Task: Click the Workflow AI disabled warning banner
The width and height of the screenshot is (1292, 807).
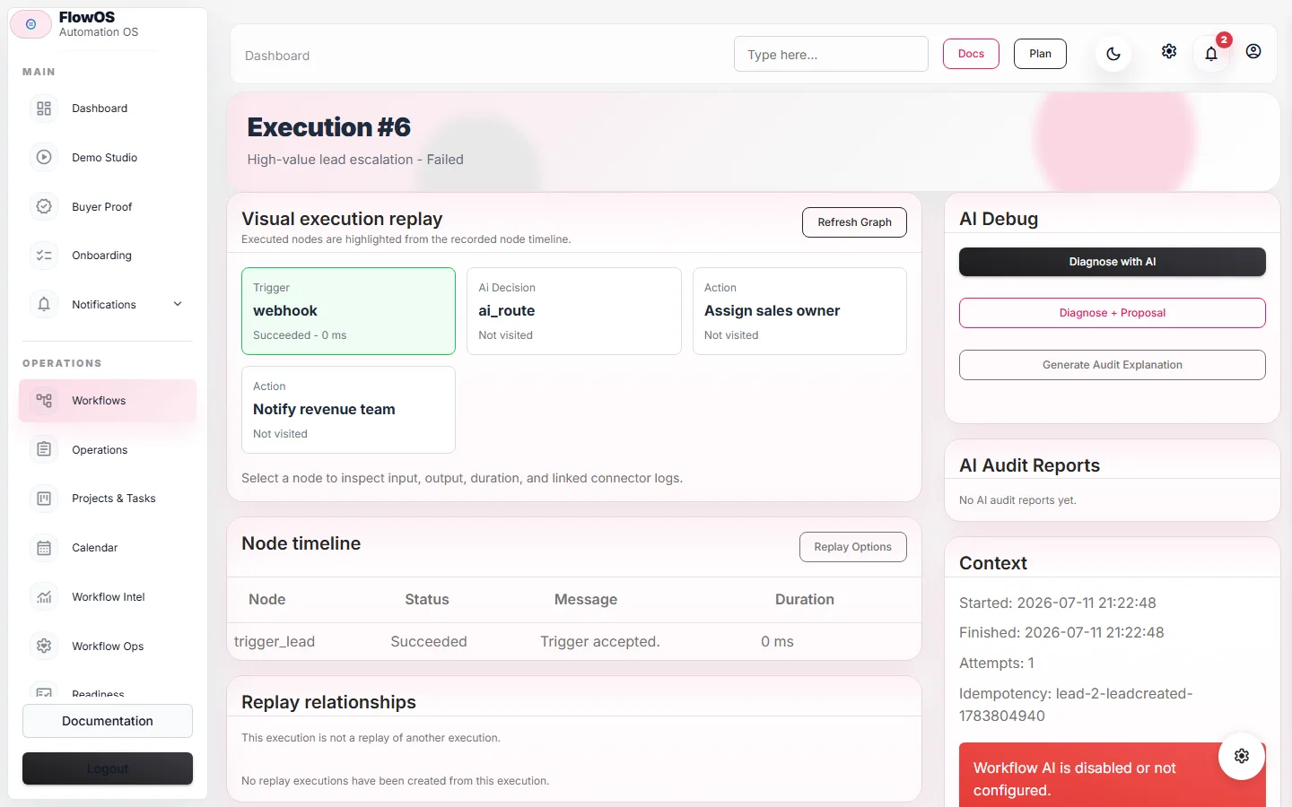Action: pyautogui.click(x=1113, y=775)
